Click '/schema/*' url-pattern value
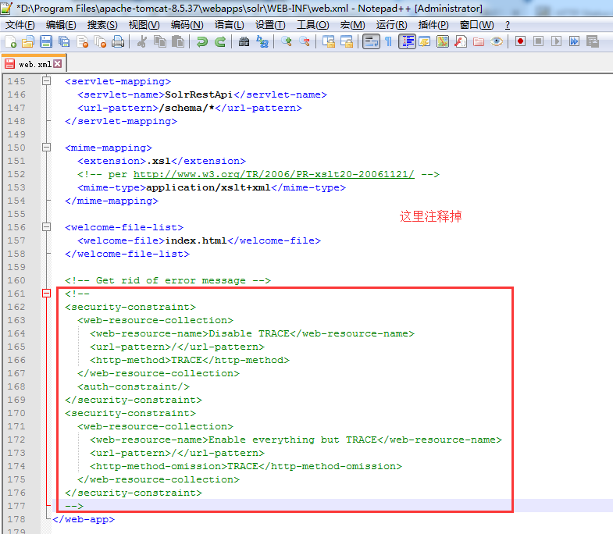This screenshot has width=613, height=534. coord(187,108)
